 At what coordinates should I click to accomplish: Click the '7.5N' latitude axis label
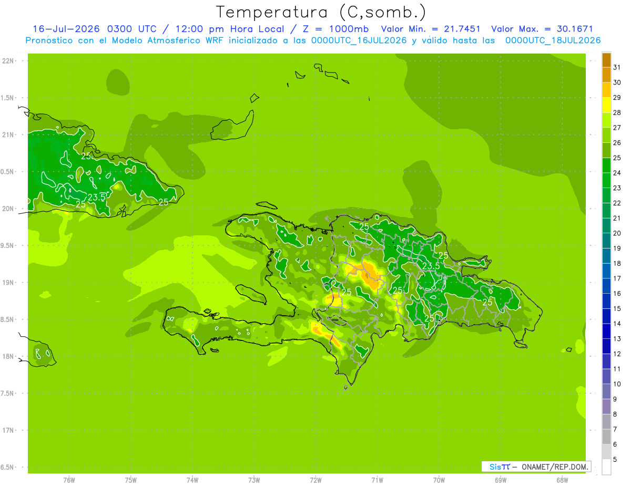tap(8, 393)
